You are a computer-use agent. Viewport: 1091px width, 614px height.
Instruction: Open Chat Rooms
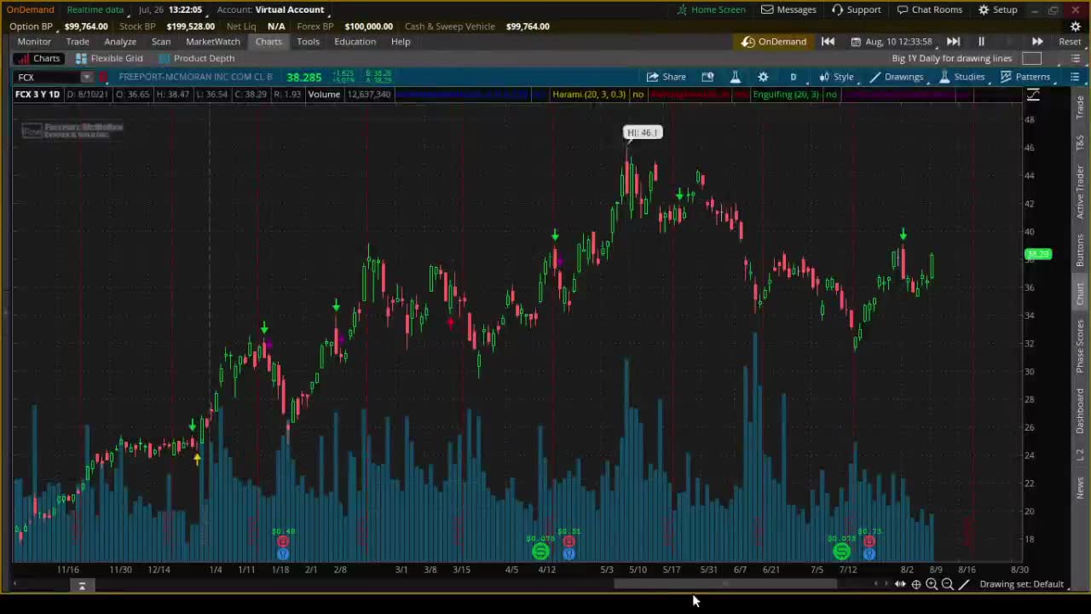(x=929, y=9)
